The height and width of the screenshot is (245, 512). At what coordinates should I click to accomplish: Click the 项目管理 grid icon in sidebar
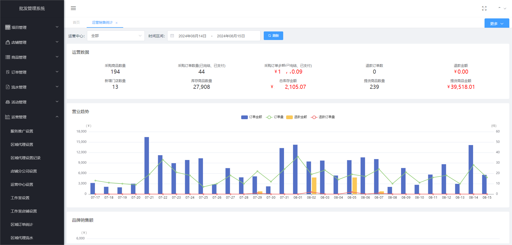(x=8, y=27)
